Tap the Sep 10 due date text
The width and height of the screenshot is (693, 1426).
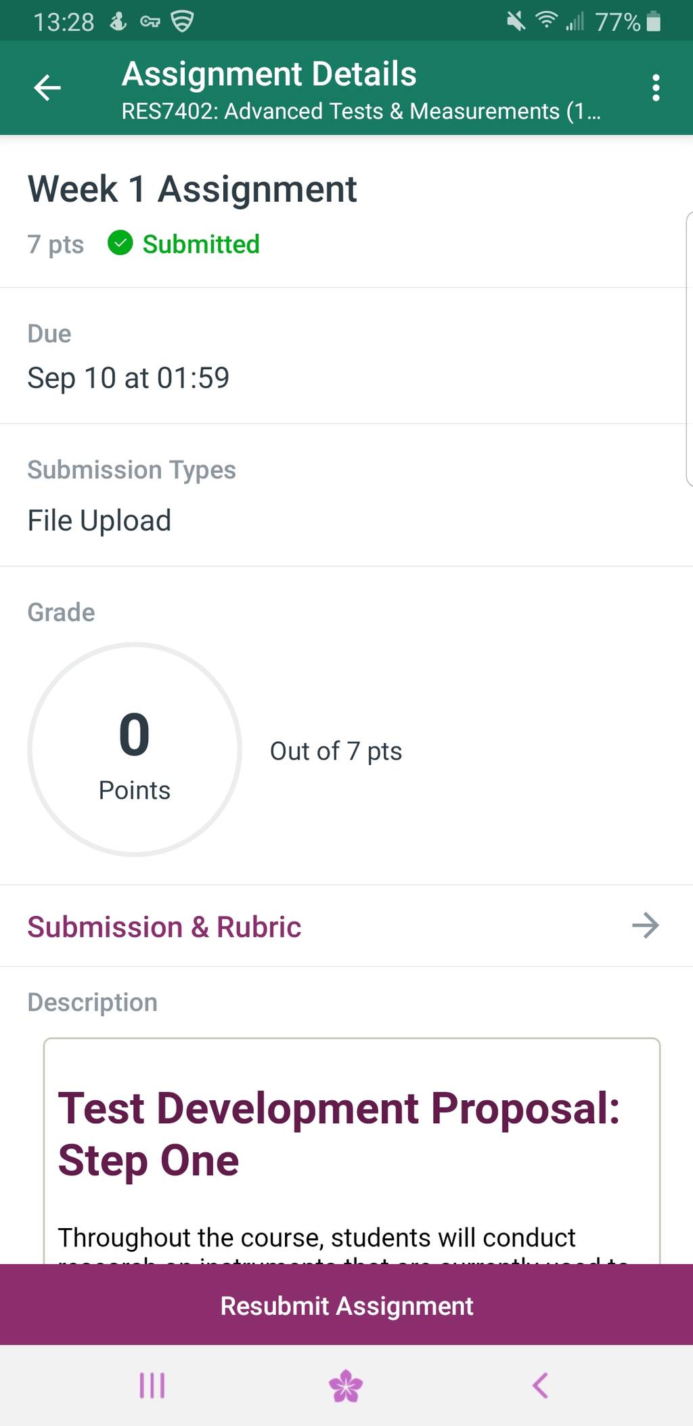(x=129, y=378)
